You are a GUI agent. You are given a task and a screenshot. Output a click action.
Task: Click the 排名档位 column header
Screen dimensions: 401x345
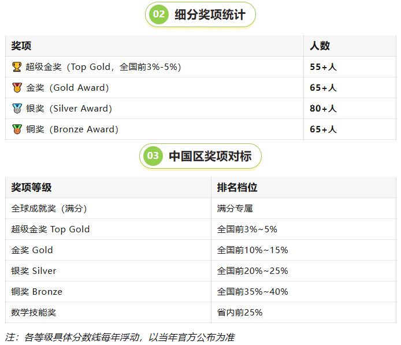click(237, 187)
